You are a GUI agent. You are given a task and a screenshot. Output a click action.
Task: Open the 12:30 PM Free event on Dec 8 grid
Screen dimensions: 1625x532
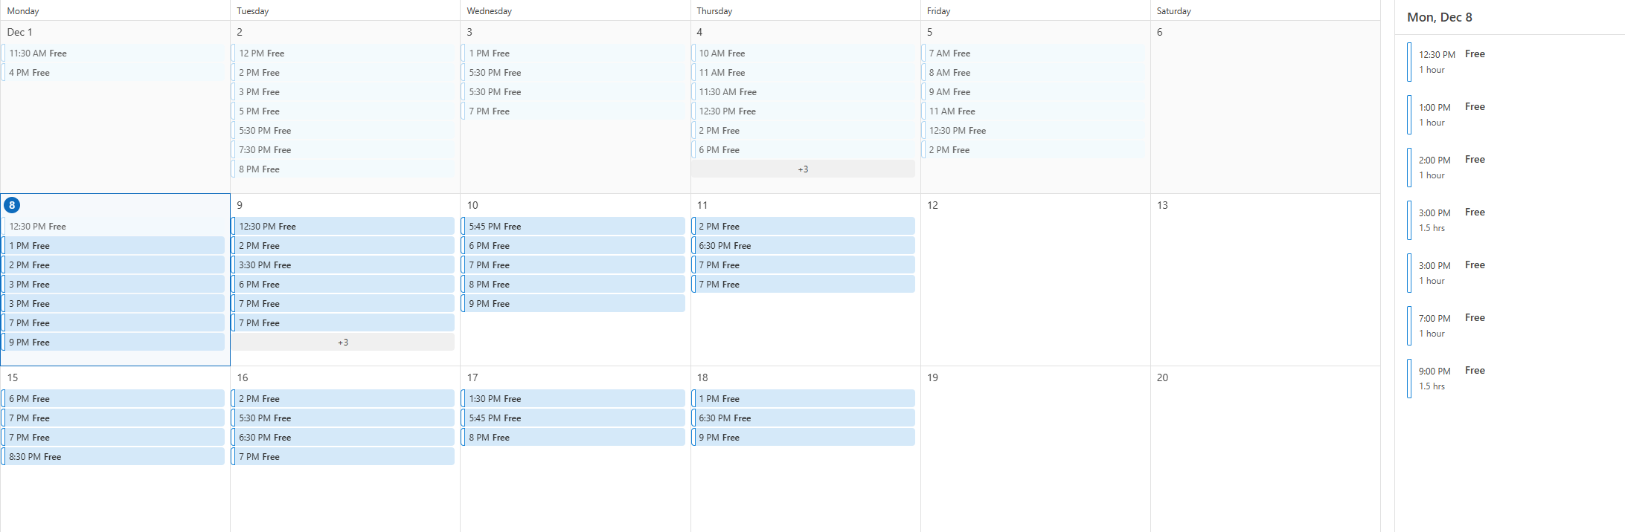(x=113, y=227)
